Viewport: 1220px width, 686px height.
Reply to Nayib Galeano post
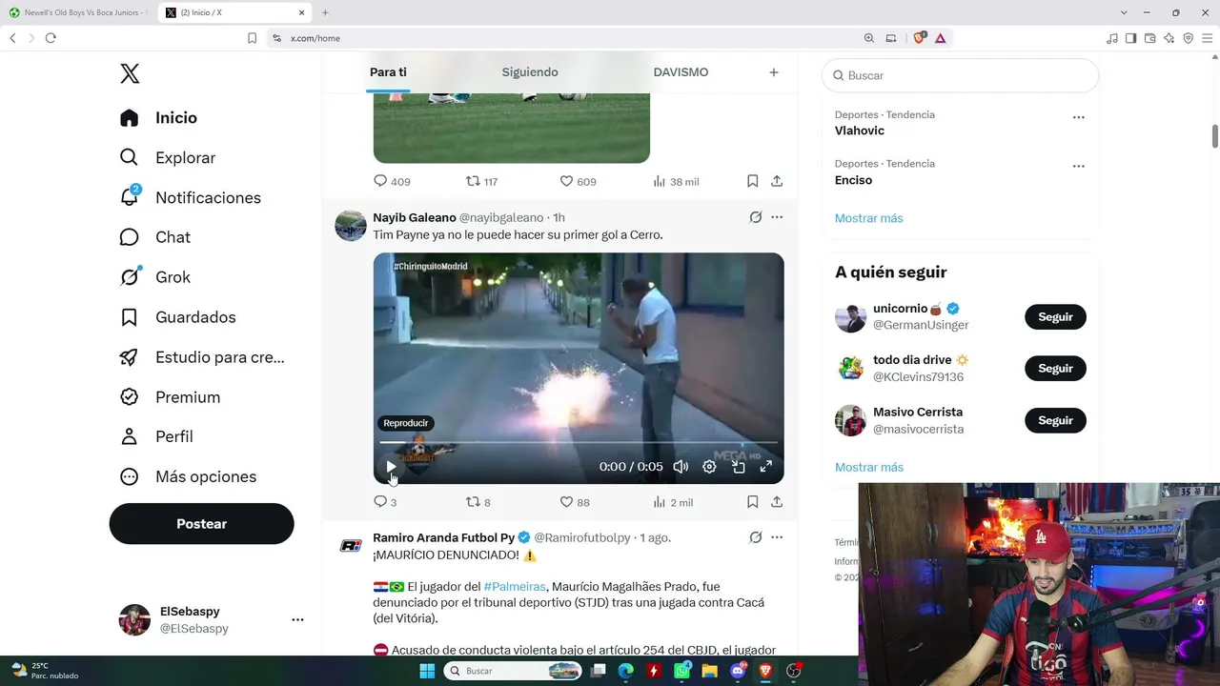[x=380, y=502]
